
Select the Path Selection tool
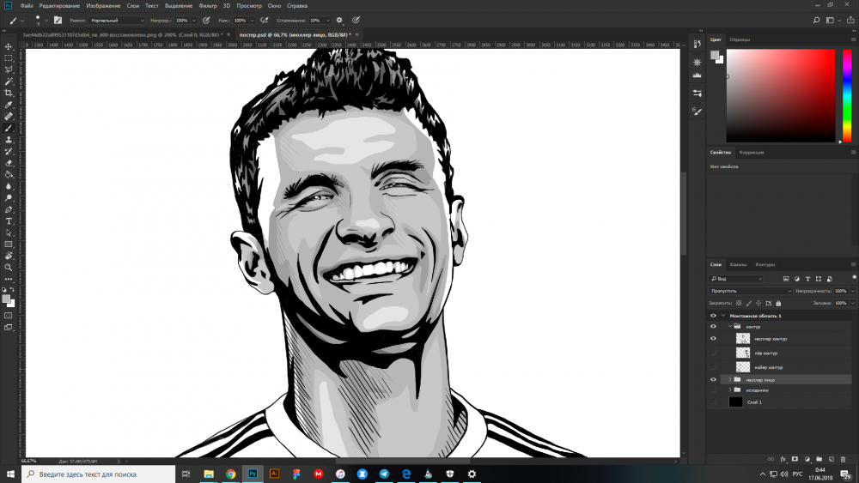point(9,232)
